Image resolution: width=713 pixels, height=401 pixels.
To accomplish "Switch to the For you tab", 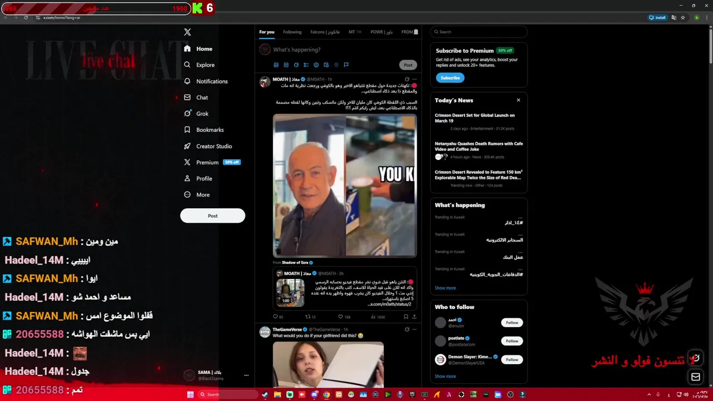I will 266,32.
